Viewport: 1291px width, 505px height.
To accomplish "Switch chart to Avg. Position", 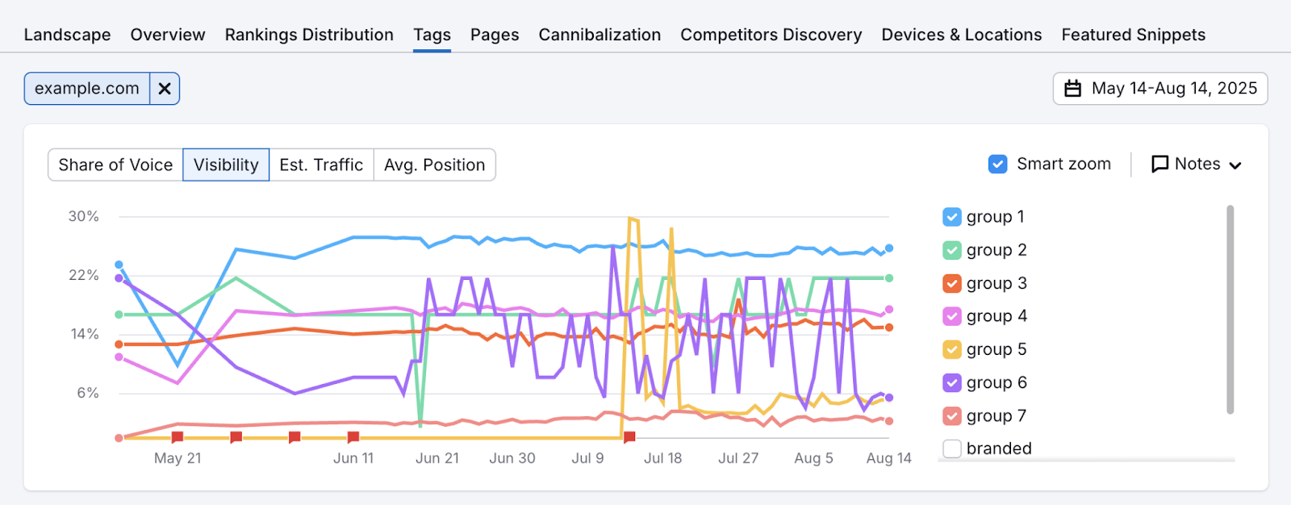I will pyautogui.click(x=434, y=165).
